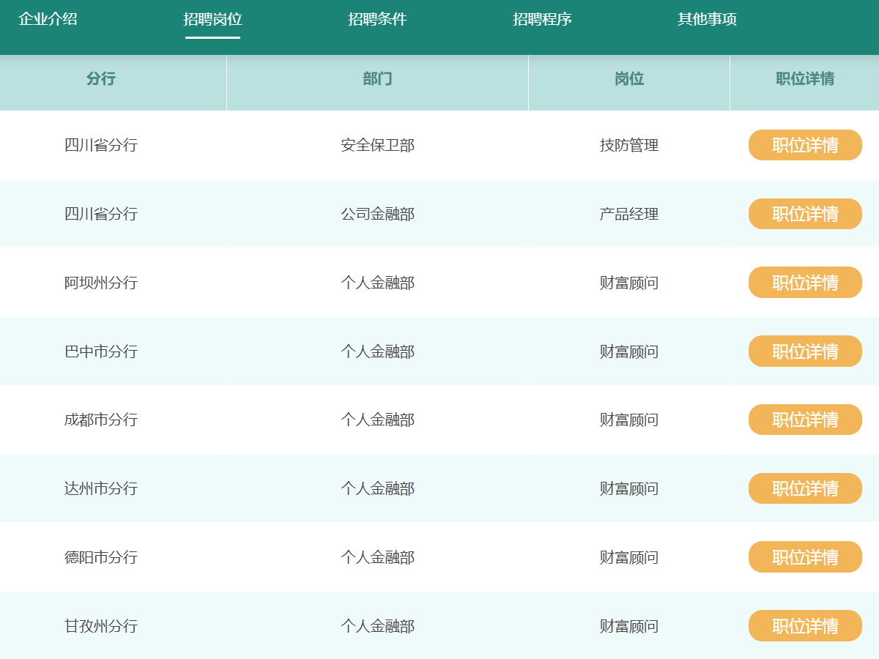879x659 pixels.
Task: Click the 部门 column header
Action: click(377, 79)
